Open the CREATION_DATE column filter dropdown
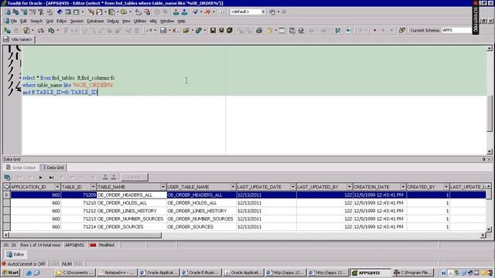This screenshot has height=278, width=495. click(x=403, y=187)
